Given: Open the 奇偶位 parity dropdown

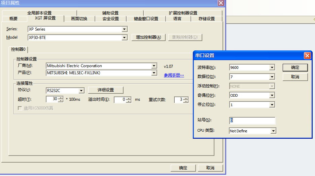Looking at the screenshot, I should (272, 95).
